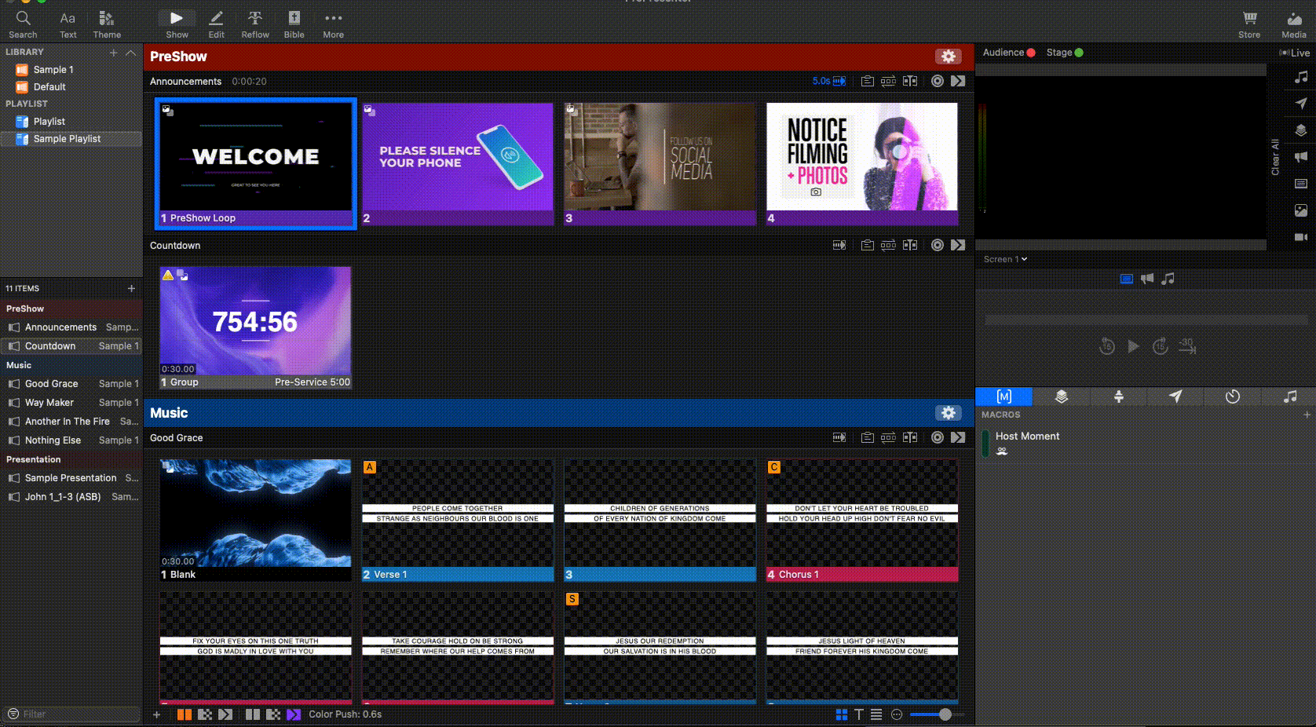Add an item to the playlist
This screenshot has width=1316, height=727.
pos(131,289)
